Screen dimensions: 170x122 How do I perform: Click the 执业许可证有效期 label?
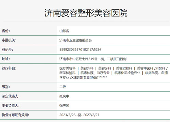coord(15,115)
